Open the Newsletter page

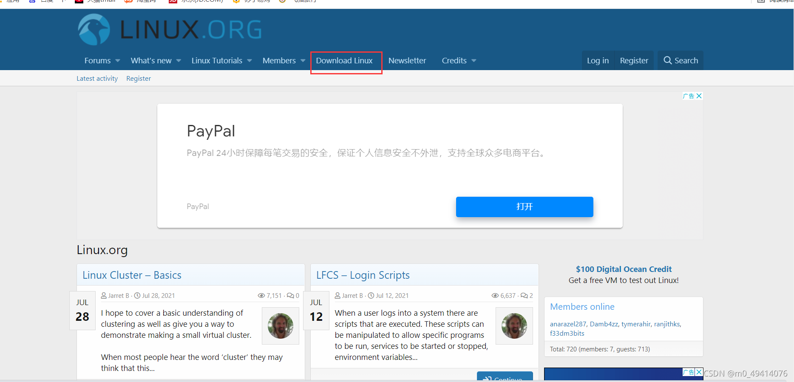[407, 61]
